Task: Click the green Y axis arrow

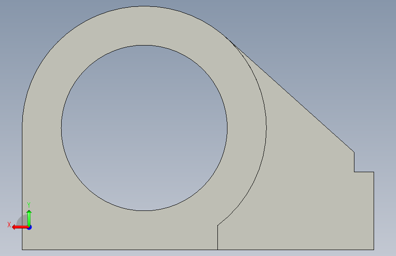Action: click(x=29, y=217)
